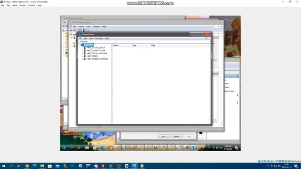Open the Help menu in Registry Editor
The height and width of the screenshot is (169, 301).
coord(107,38)
